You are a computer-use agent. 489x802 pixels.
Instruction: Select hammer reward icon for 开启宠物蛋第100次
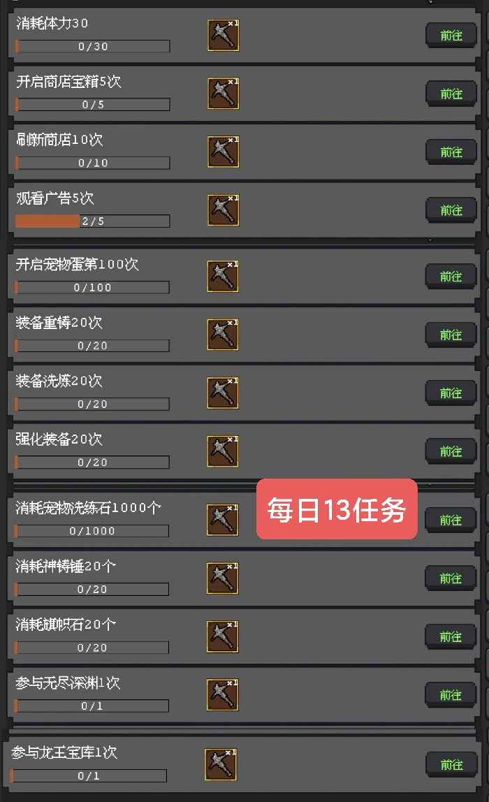click(x=223, y=276)
